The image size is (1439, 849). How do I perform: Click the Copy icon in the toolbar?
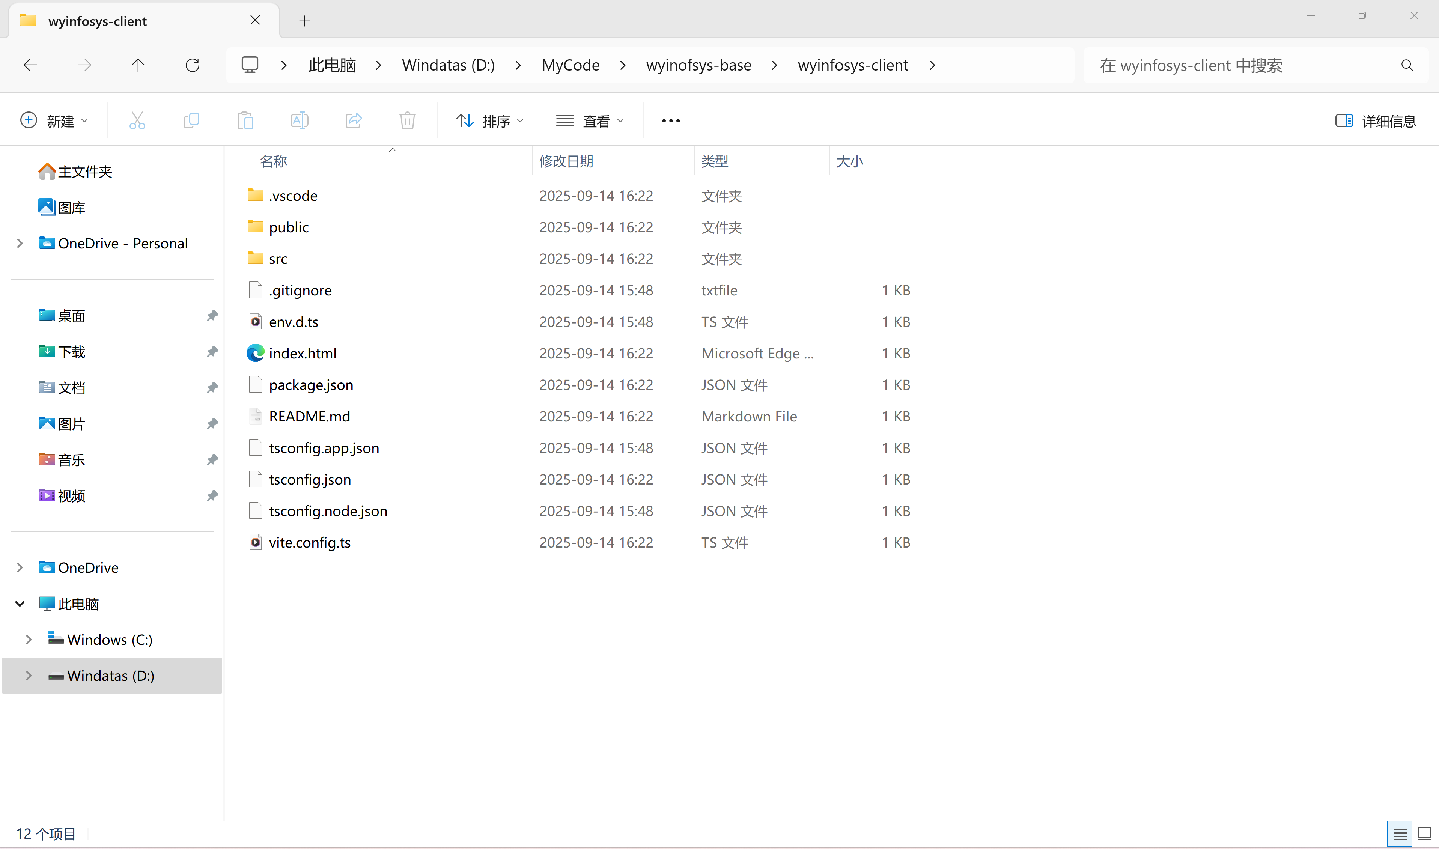tap(191, 121)
